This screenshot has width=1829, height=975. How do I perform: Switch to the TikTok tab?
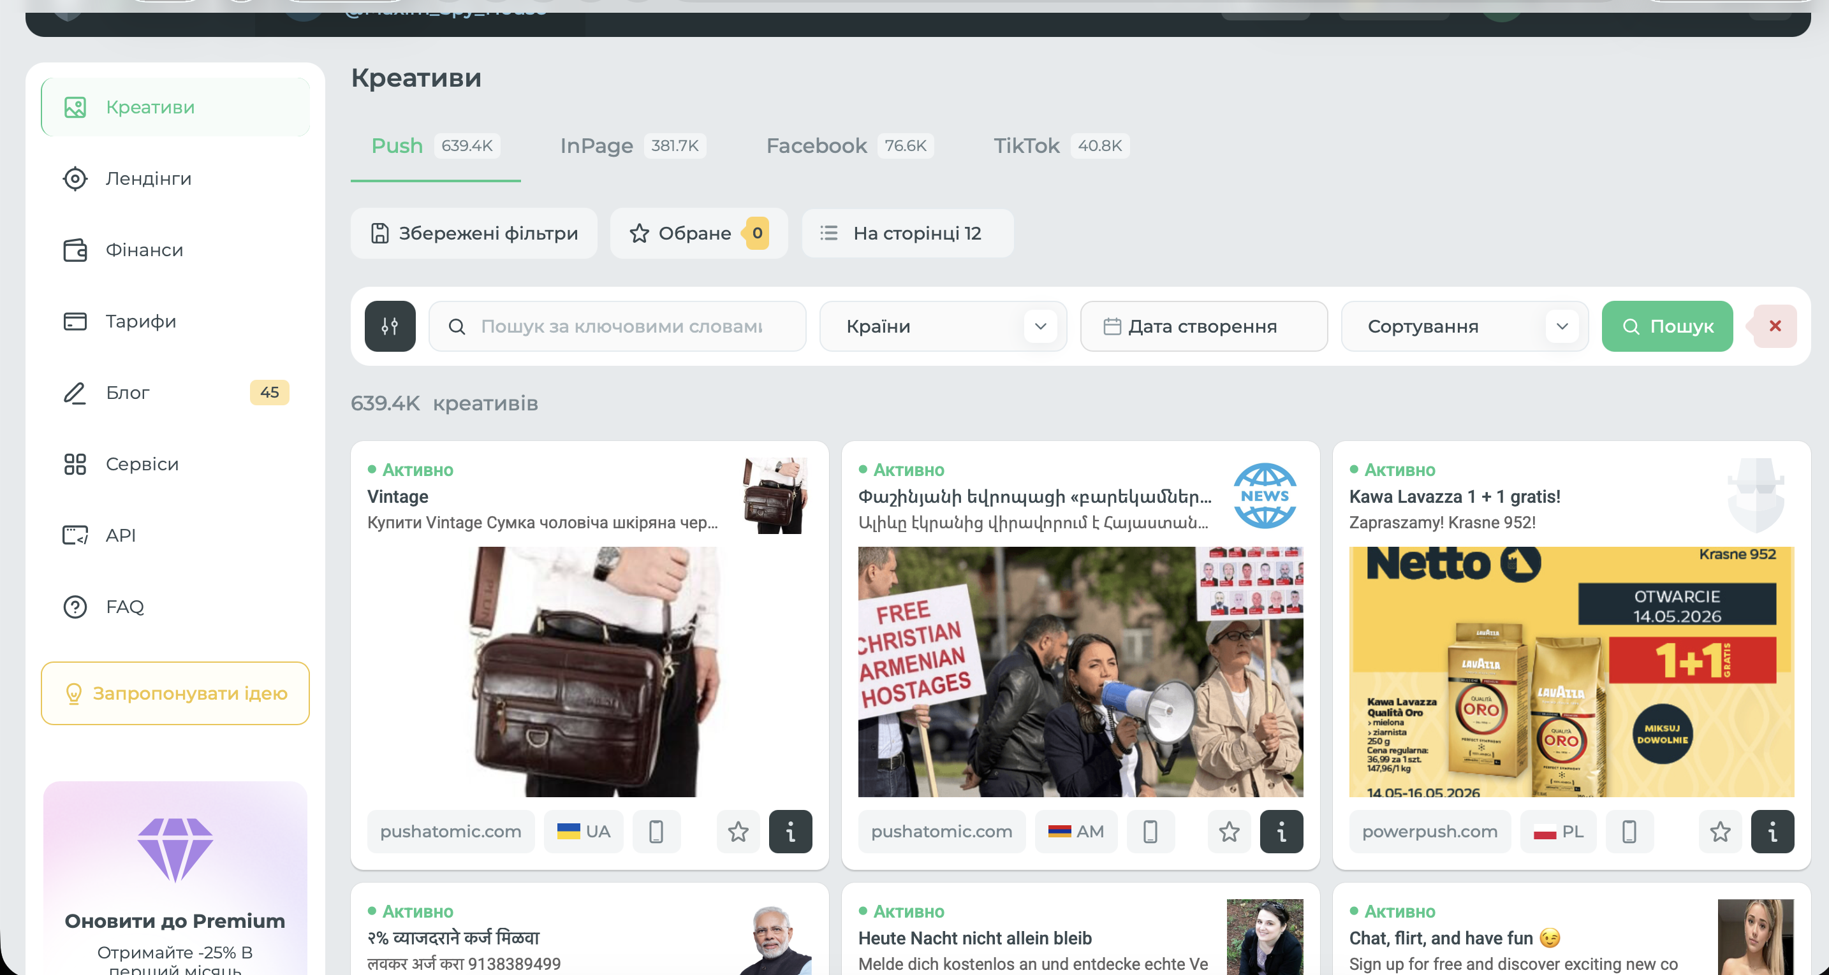click(1061, 146)
